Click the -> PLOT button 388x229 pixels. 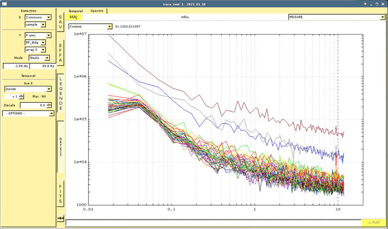click(374, 223)
